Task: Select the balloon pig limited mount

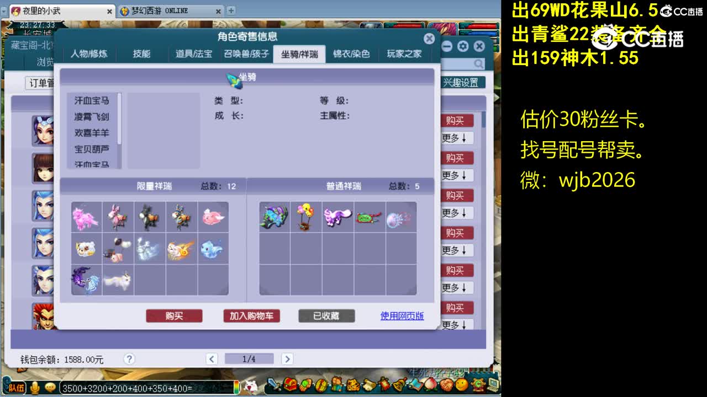Action: point(118,249)
